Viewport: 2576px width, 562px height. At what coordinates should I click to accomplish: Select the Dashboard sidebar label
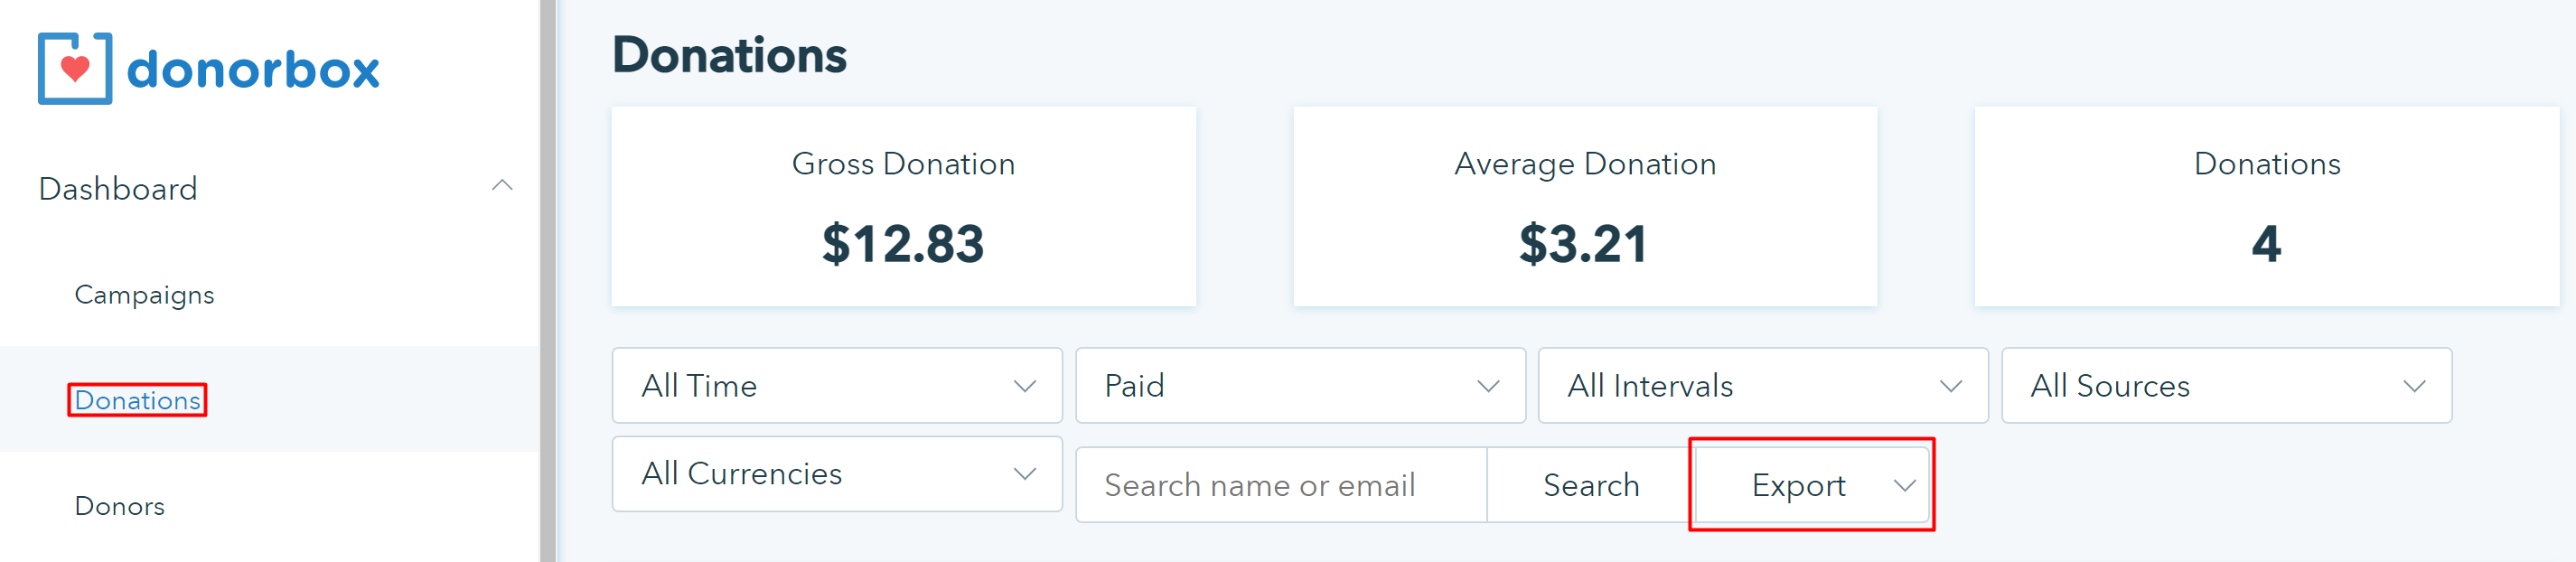point(118,189)
